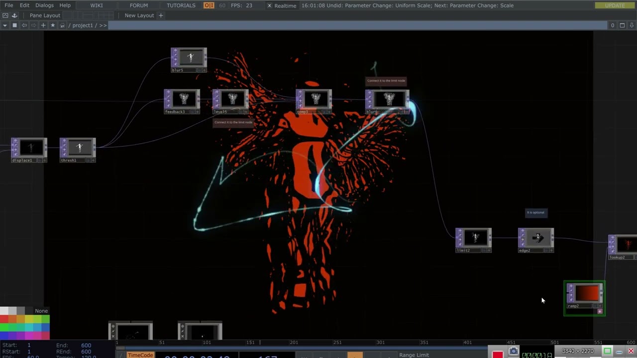Add a new layout with plus button
Viewport: 637px width, 358px height.
tap(161, 15)
